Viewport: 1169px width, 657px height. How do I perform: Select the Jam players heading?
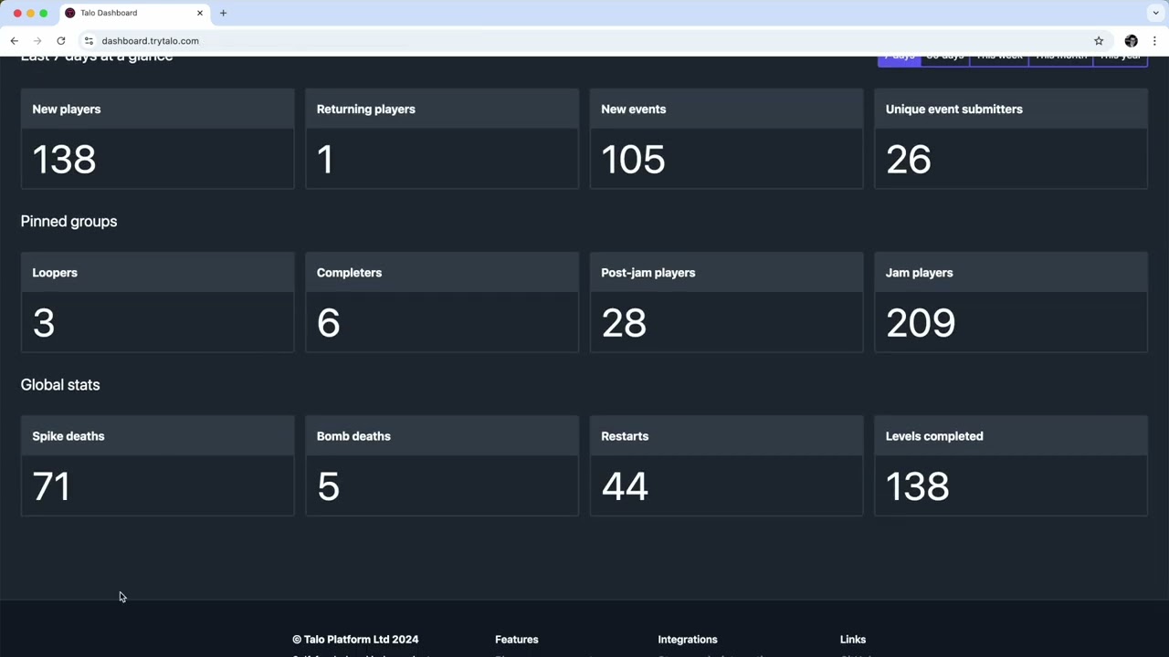pyautogui.click(x=920, y=273)
